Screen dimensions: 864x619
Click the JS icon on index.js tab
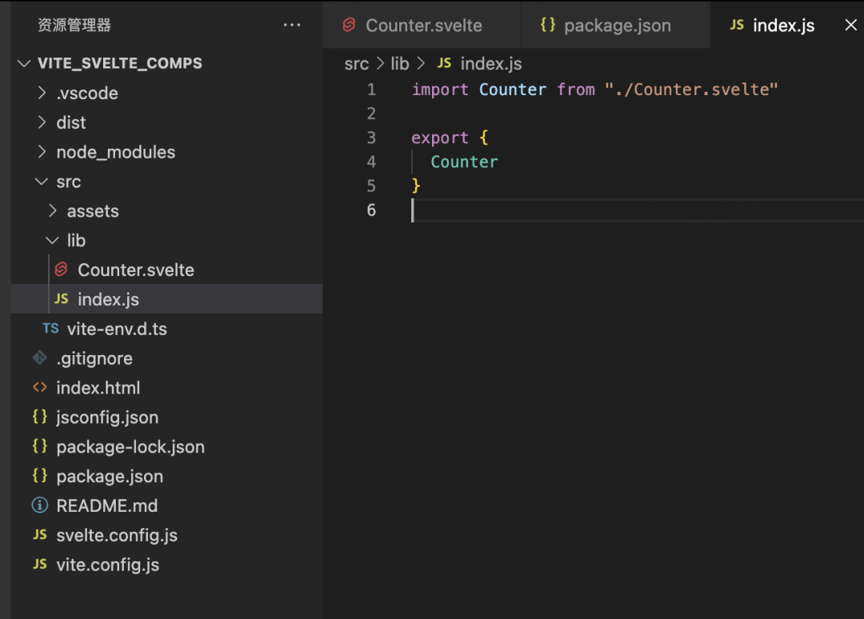737,25
